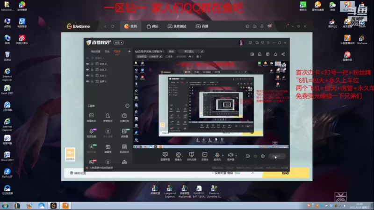Share the stream via share icon
The image size is (374, 210).
pos(283,54)
